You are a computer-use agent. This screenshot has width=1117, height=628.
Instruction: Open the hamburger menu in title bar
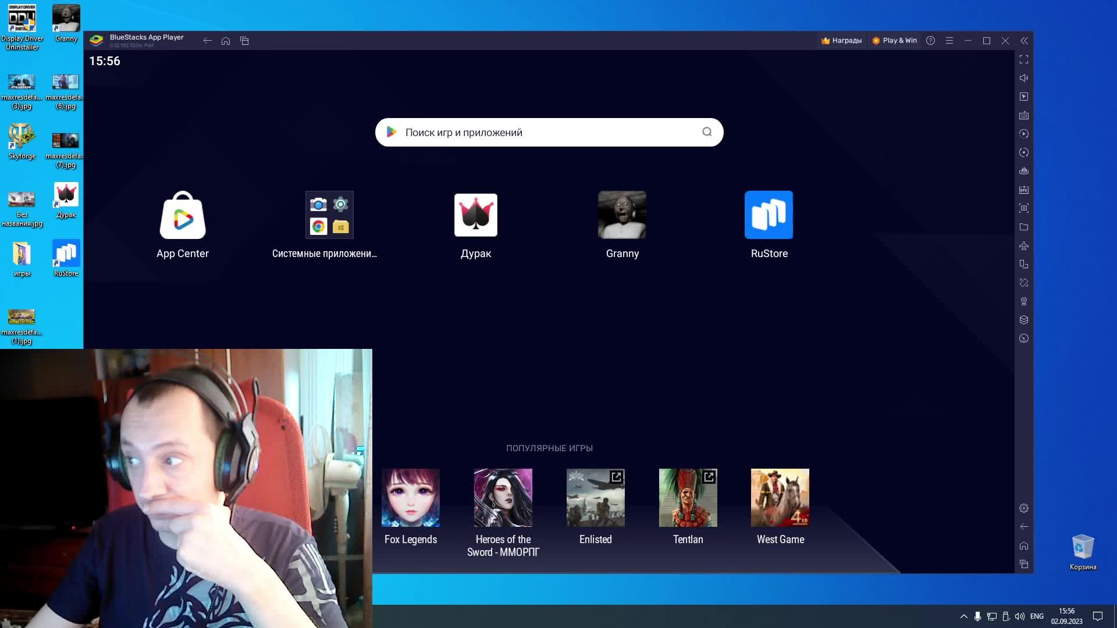[x=949, y=41]
